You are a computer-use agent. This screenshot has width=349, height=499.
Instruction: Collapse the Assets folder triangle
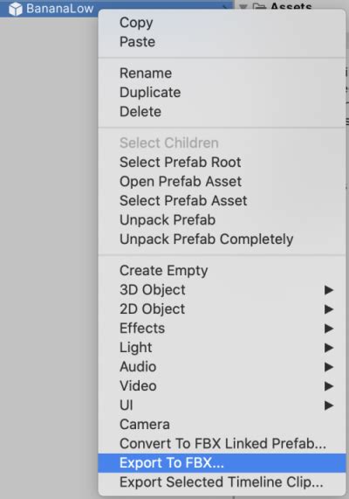pyautogui.click(x=243, y=6)
